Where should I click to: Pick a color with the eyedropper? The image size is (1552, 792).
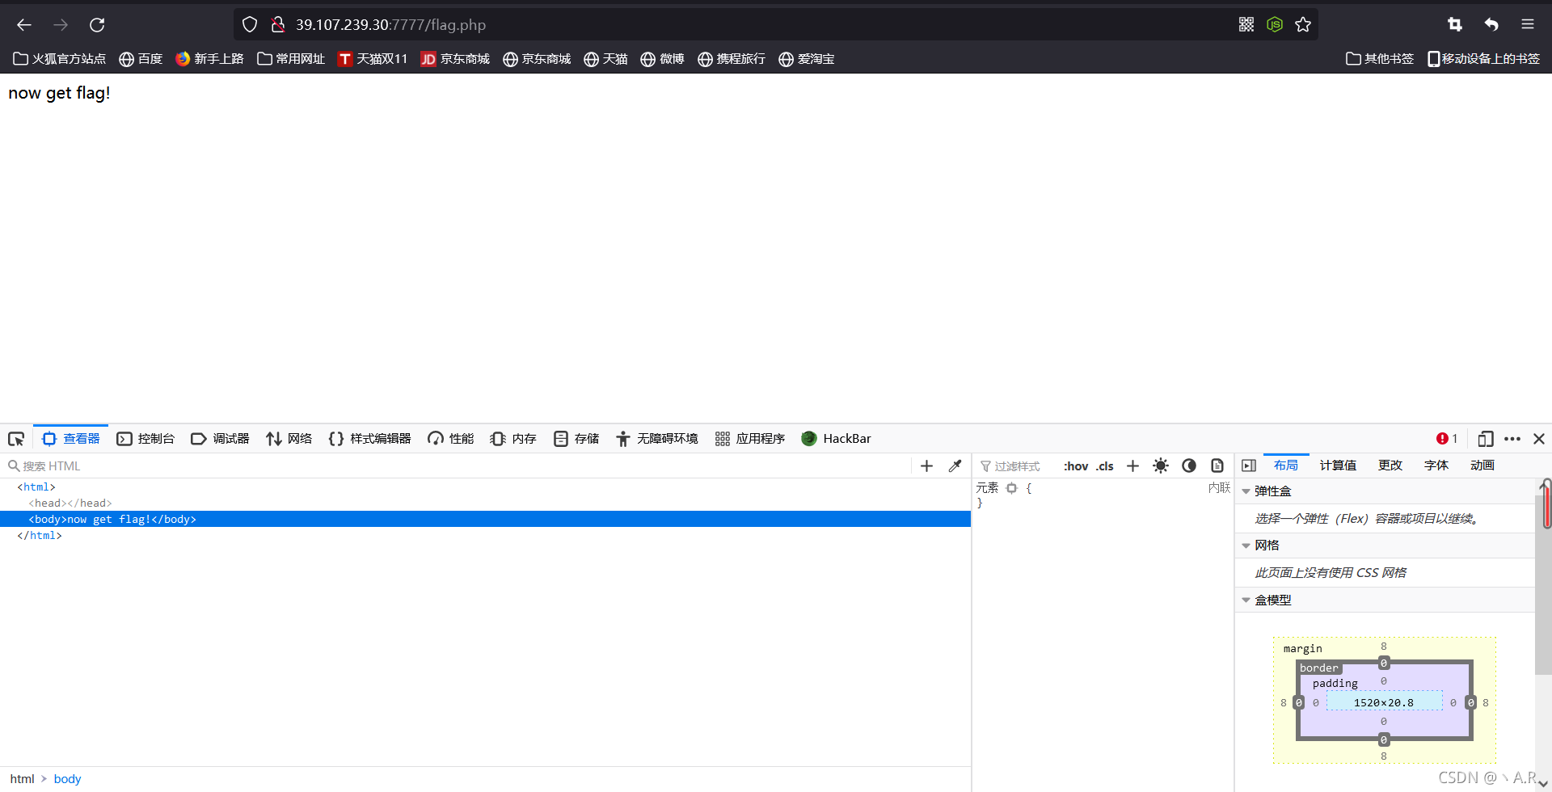point(955,466)
